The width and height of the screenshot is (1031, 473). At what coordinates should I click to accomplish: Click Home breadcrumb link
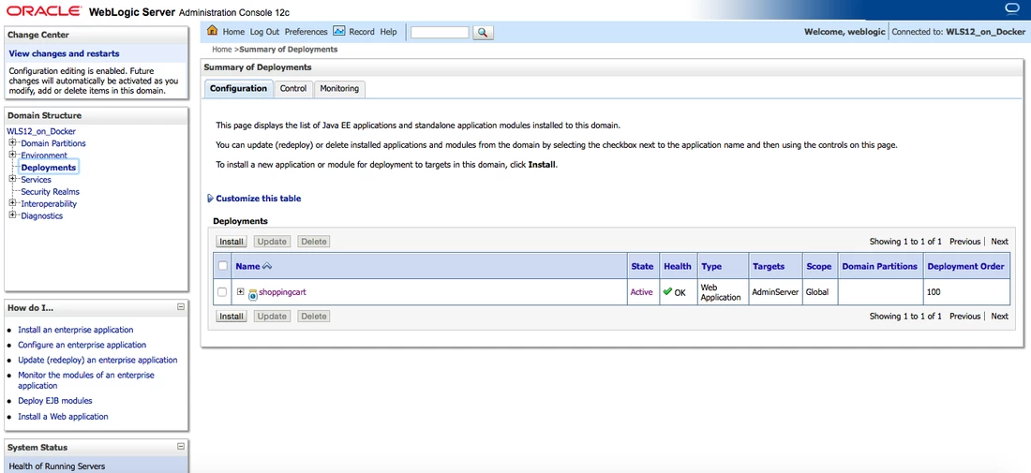[221, 50]
